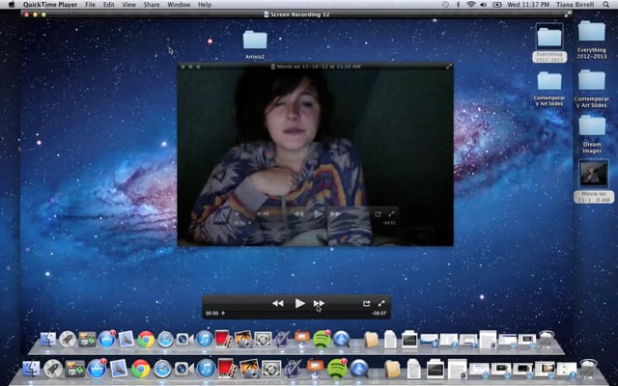Image resolution: width=618 pixels, height=386 pixels.
Task: Fast-forward Screen Recording 12 with the controller
Action: tap(319, 303)
